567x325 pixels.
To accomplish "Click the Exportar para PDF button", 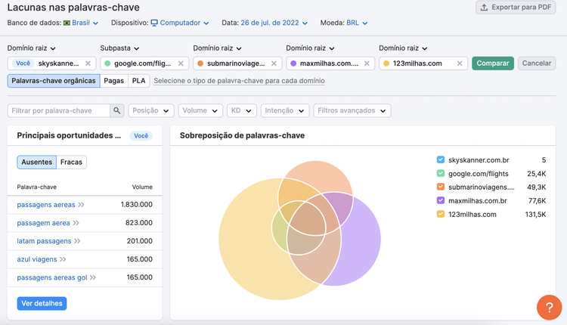I will click(516, 8).
